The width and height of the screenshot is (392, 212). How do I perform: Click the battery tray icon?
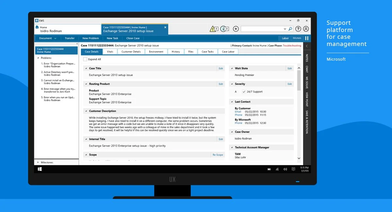point(269,169)
